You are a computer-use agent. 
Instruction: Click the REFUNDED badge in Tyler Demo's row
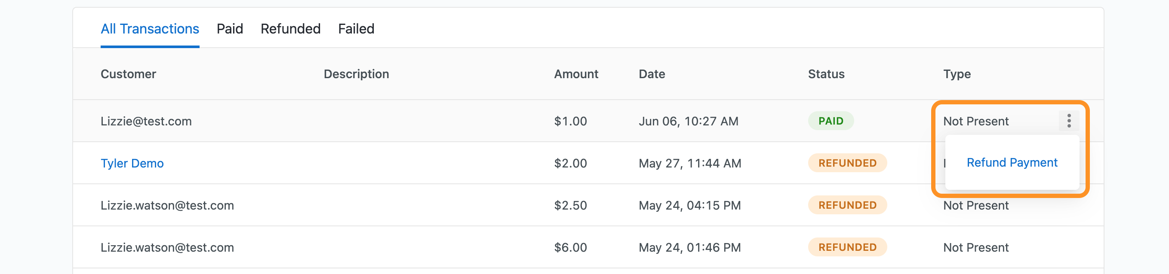(x=847, y=163)
